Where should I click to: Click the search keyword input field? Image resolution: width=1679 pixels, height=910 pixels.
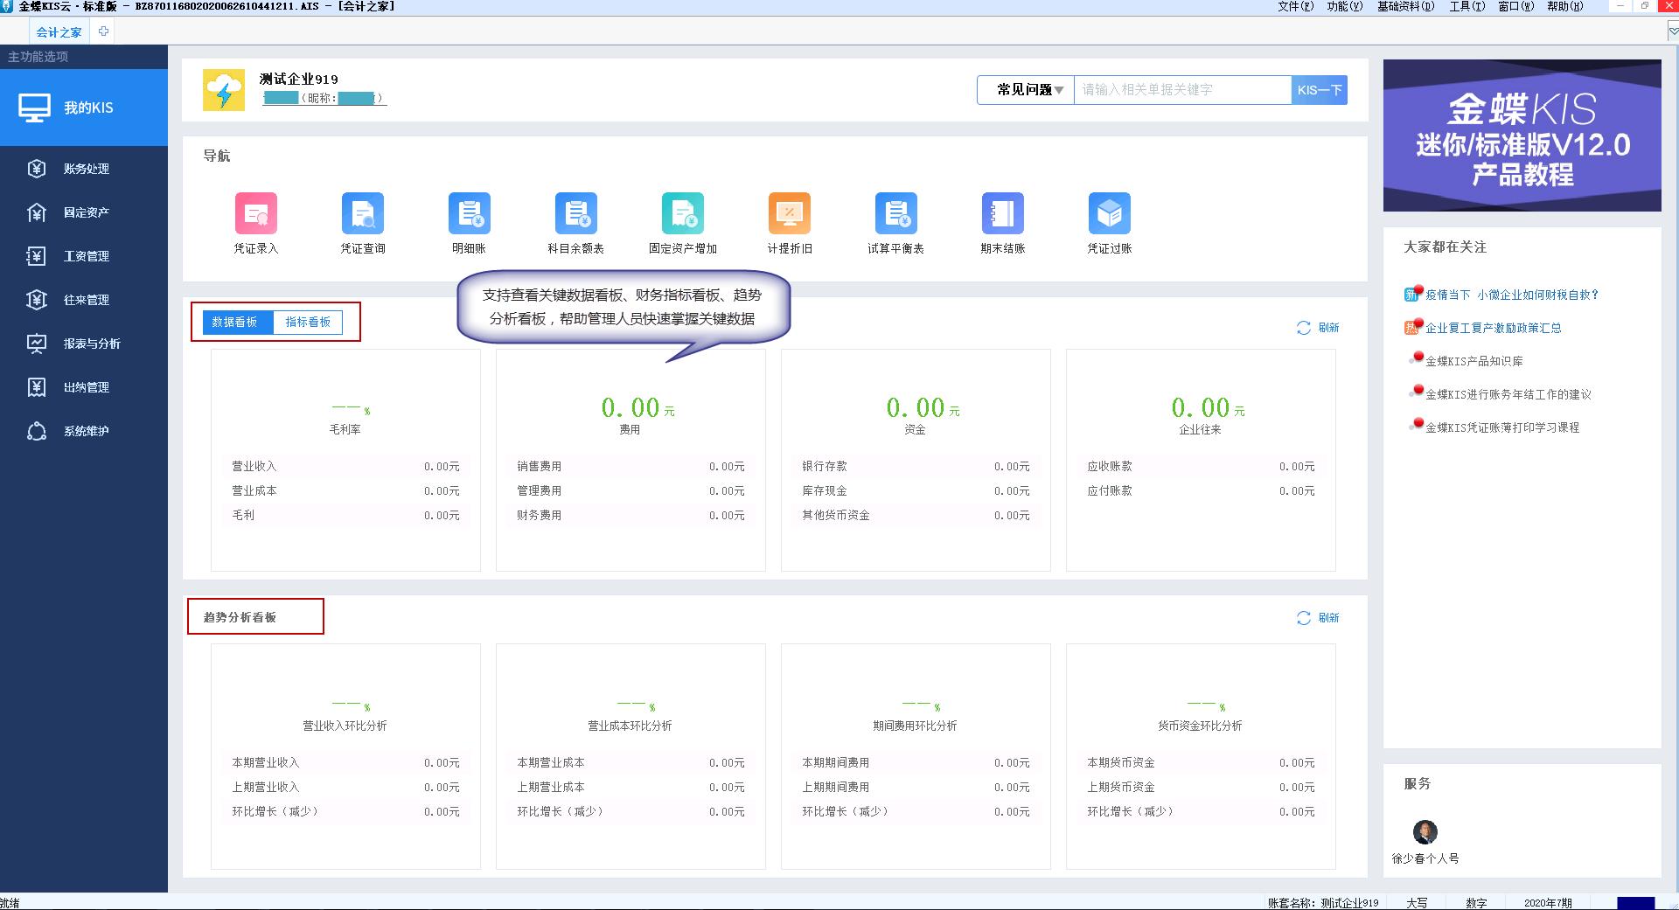pyautogui.click(x=1182, y=90)
